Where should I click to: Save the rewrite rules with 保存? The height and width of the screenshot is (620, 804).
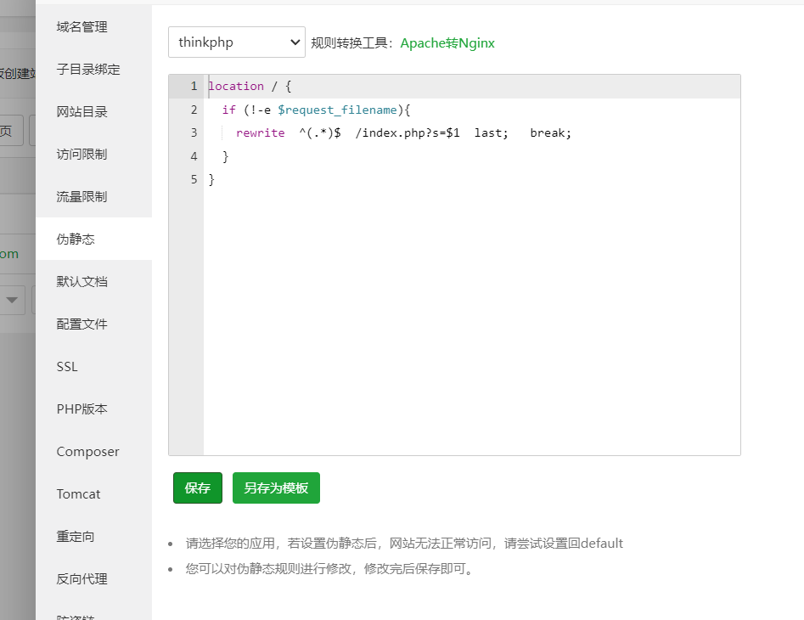click(198, 488)
